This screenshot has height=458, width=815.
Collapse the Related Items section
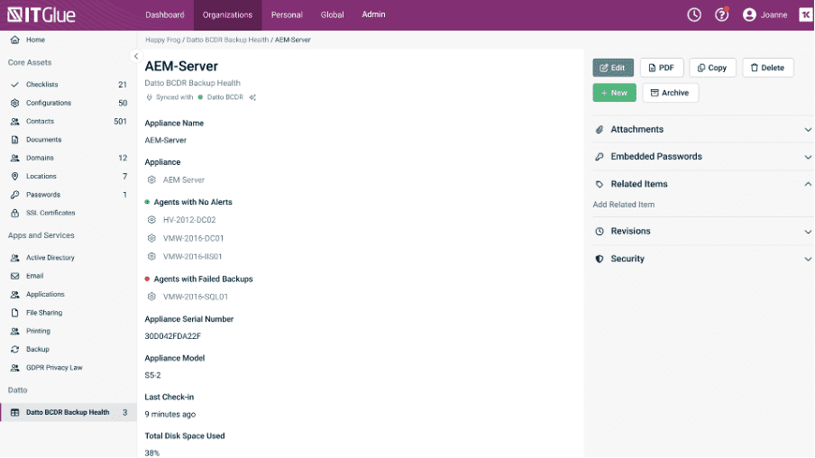pyautogui.click(x=807, y=184)
